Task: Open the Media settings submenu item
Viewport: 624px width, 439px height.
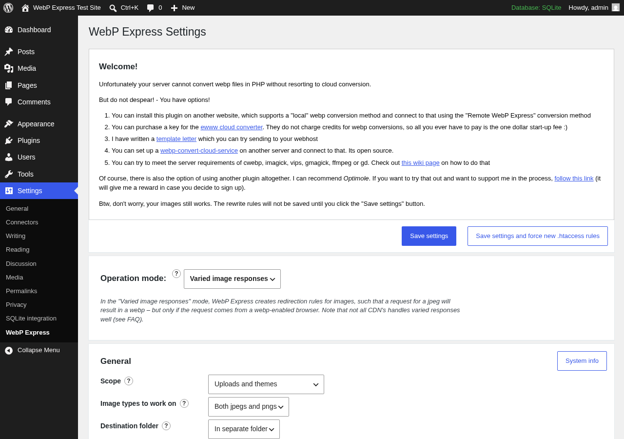Action: (x=15, y=277)
